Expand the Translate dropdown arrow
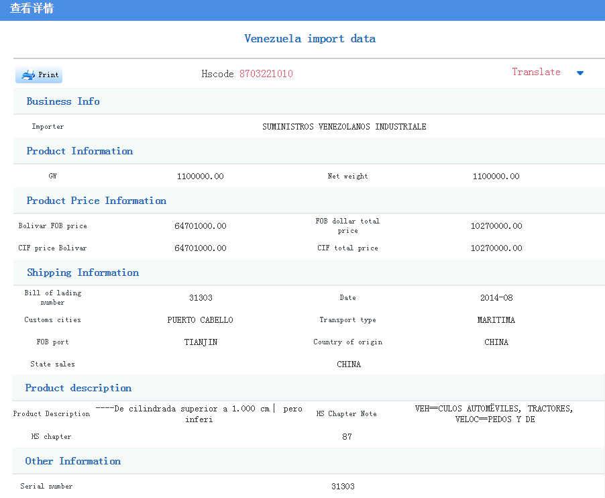Image resolution: width=605 pixels, height=498 pixels. (x=580, y=73)
